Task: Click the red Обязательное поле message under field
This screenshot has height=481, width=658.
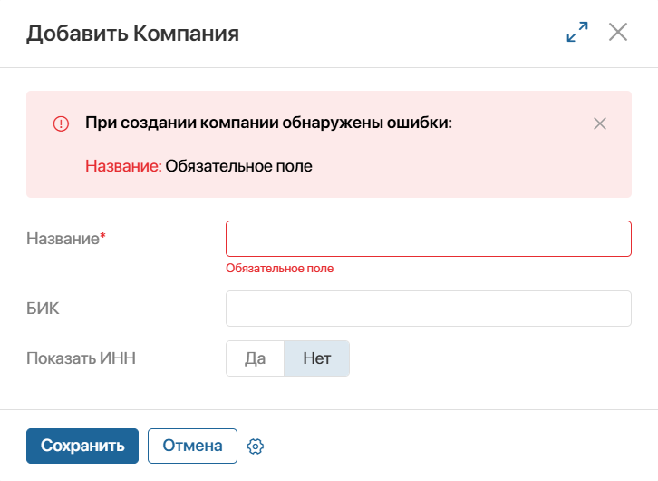Action: click(x=279, y=268)
